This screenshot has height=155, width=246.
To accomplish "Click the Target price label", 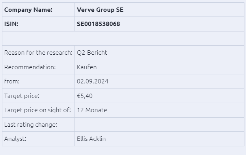I will point(22,96).
